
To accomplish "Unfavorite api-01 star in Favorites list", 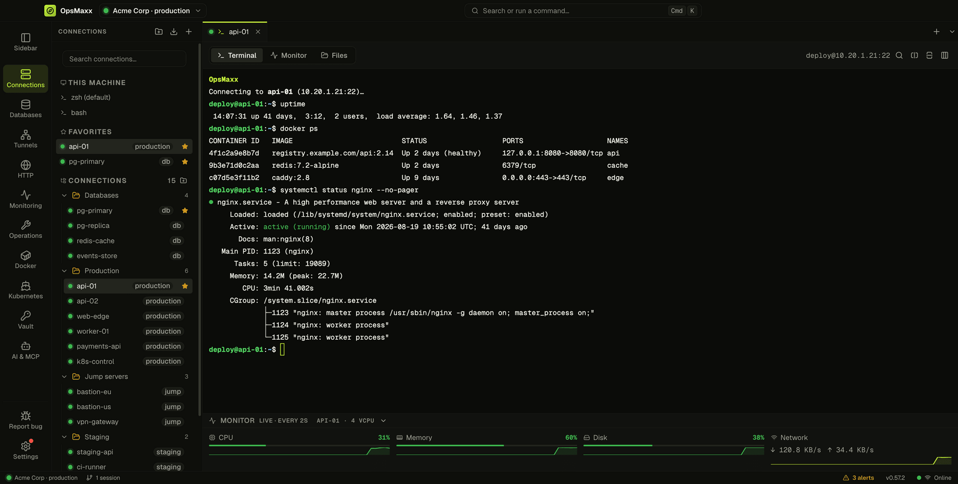I will (185, 146).
